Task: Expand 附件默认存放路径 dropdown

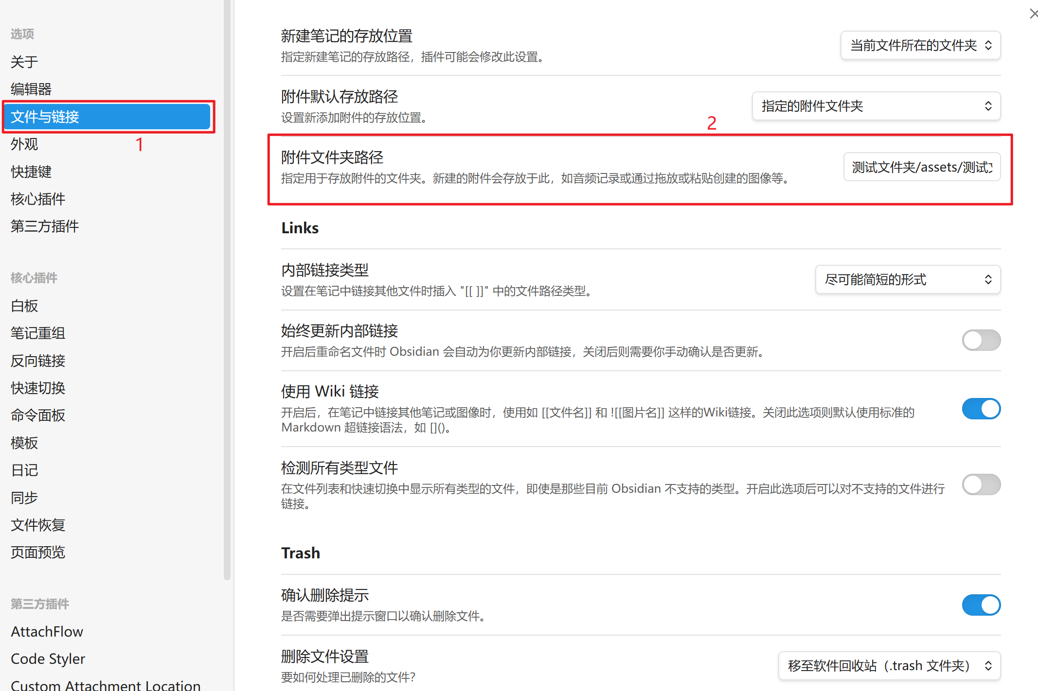Action: 876,106
